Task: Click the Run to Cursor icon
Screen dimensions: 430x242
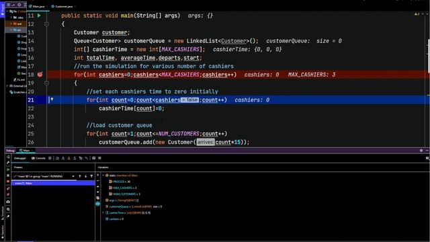Action: tap(87, 158)
